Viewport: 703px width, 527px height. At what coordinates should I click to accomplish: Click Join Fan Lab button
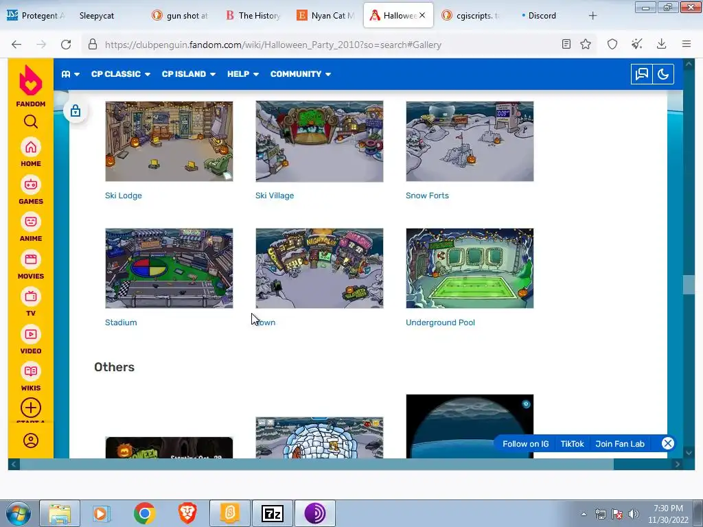[620, 444]
